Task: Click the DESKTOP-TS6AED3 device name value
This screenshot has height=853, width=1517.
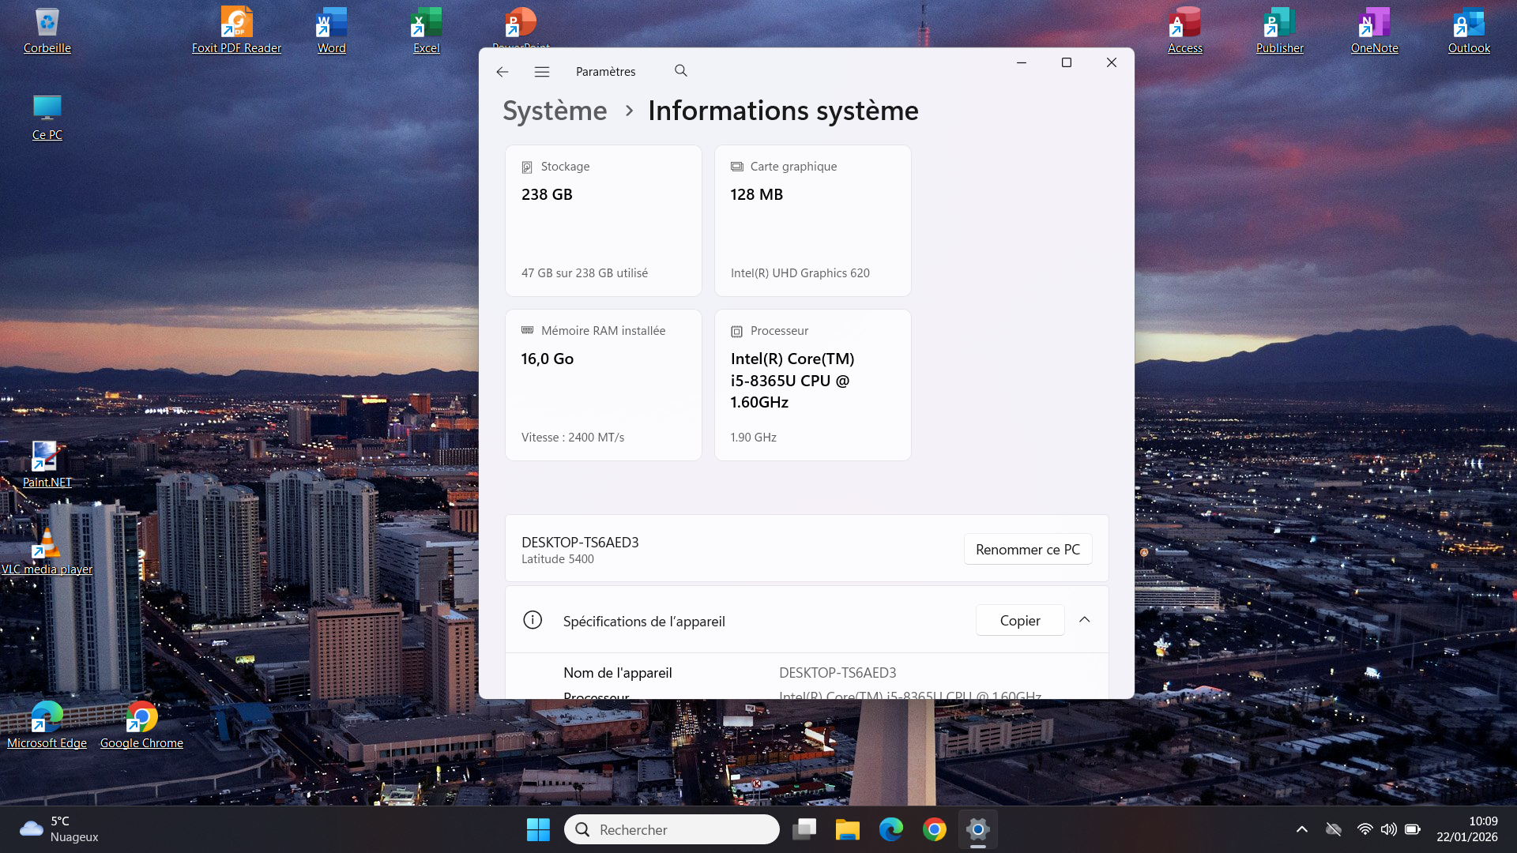Action: pyautogui.click(x=838, y=673)
